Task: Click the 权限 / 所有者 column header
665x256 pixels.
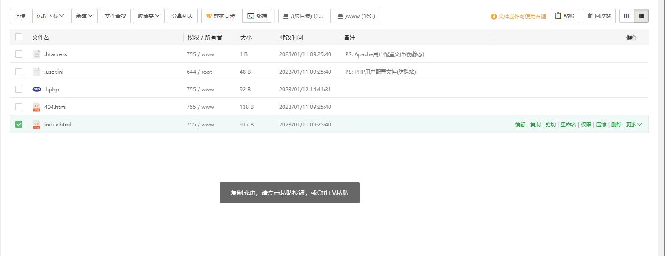Action: coord(204,37)
